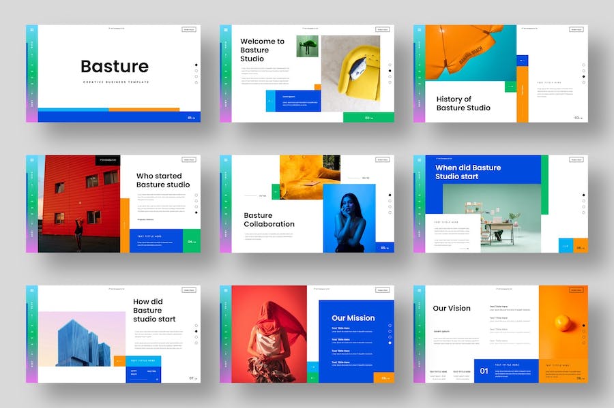Open hamburger menu on Basture title slide

tap(31, 30)
